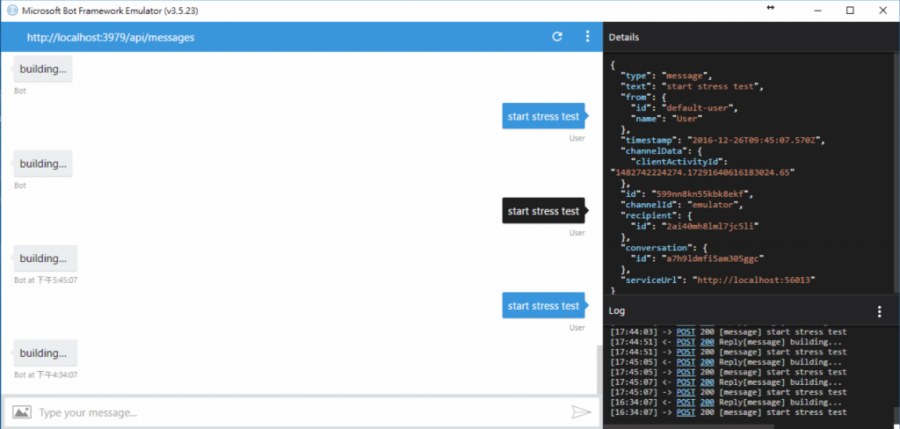Click the Bot Framework Emulator app icon
Viewport: 900px width, 429px height.
(12, 11)
